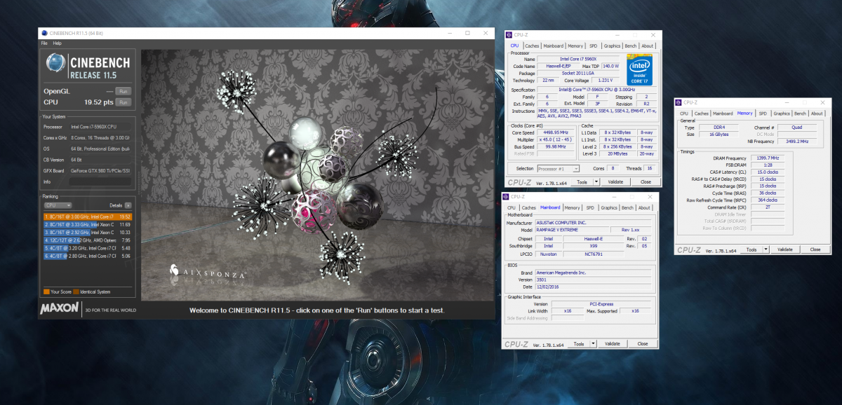Switch to Caches tab in the CPU-Z CPU window

532,46
